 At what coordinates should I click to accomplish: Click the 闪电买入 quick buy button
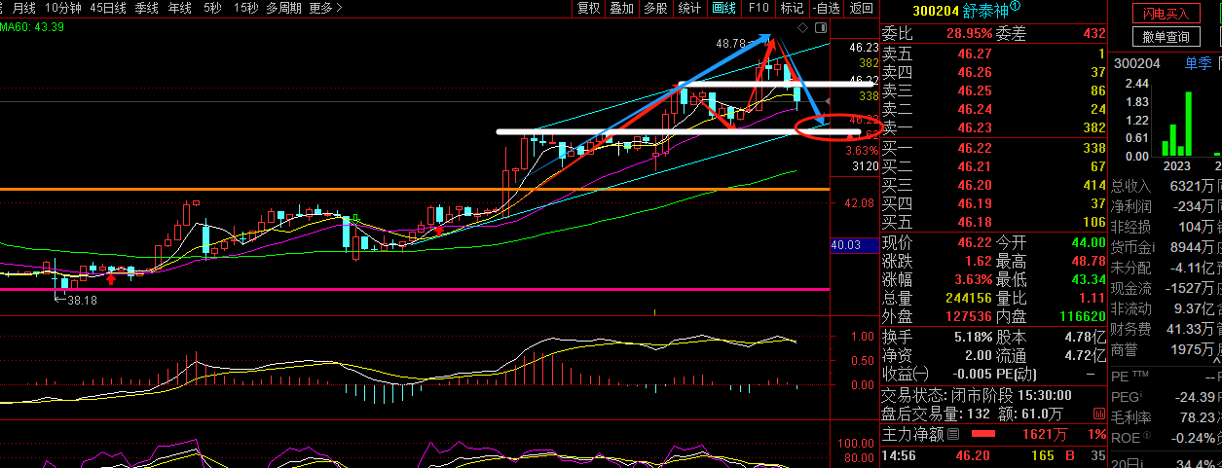pyautogui.click(x=1166, y=13)
